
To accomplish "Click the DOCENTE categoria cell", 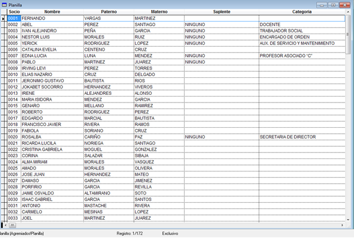I will point(302,25).
